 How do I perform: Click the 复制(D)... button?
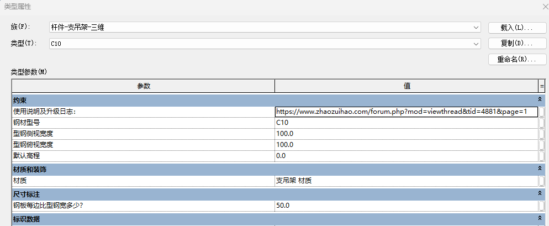517,43
